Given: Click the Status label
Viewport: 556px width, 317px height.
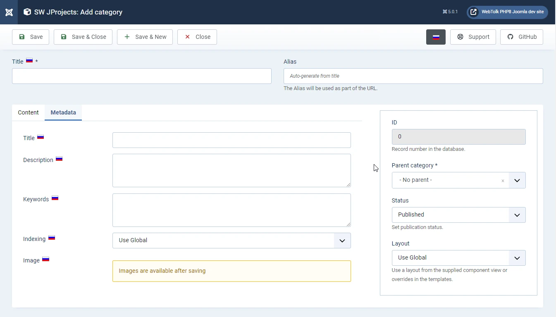Looking at the screenshot, I should click(x=400, y=200).
